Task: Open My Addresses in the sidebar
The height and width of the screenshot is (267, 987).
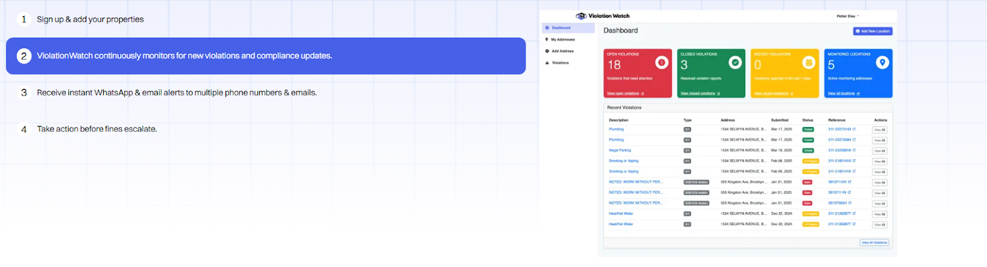Action: (x=563, y=39)
